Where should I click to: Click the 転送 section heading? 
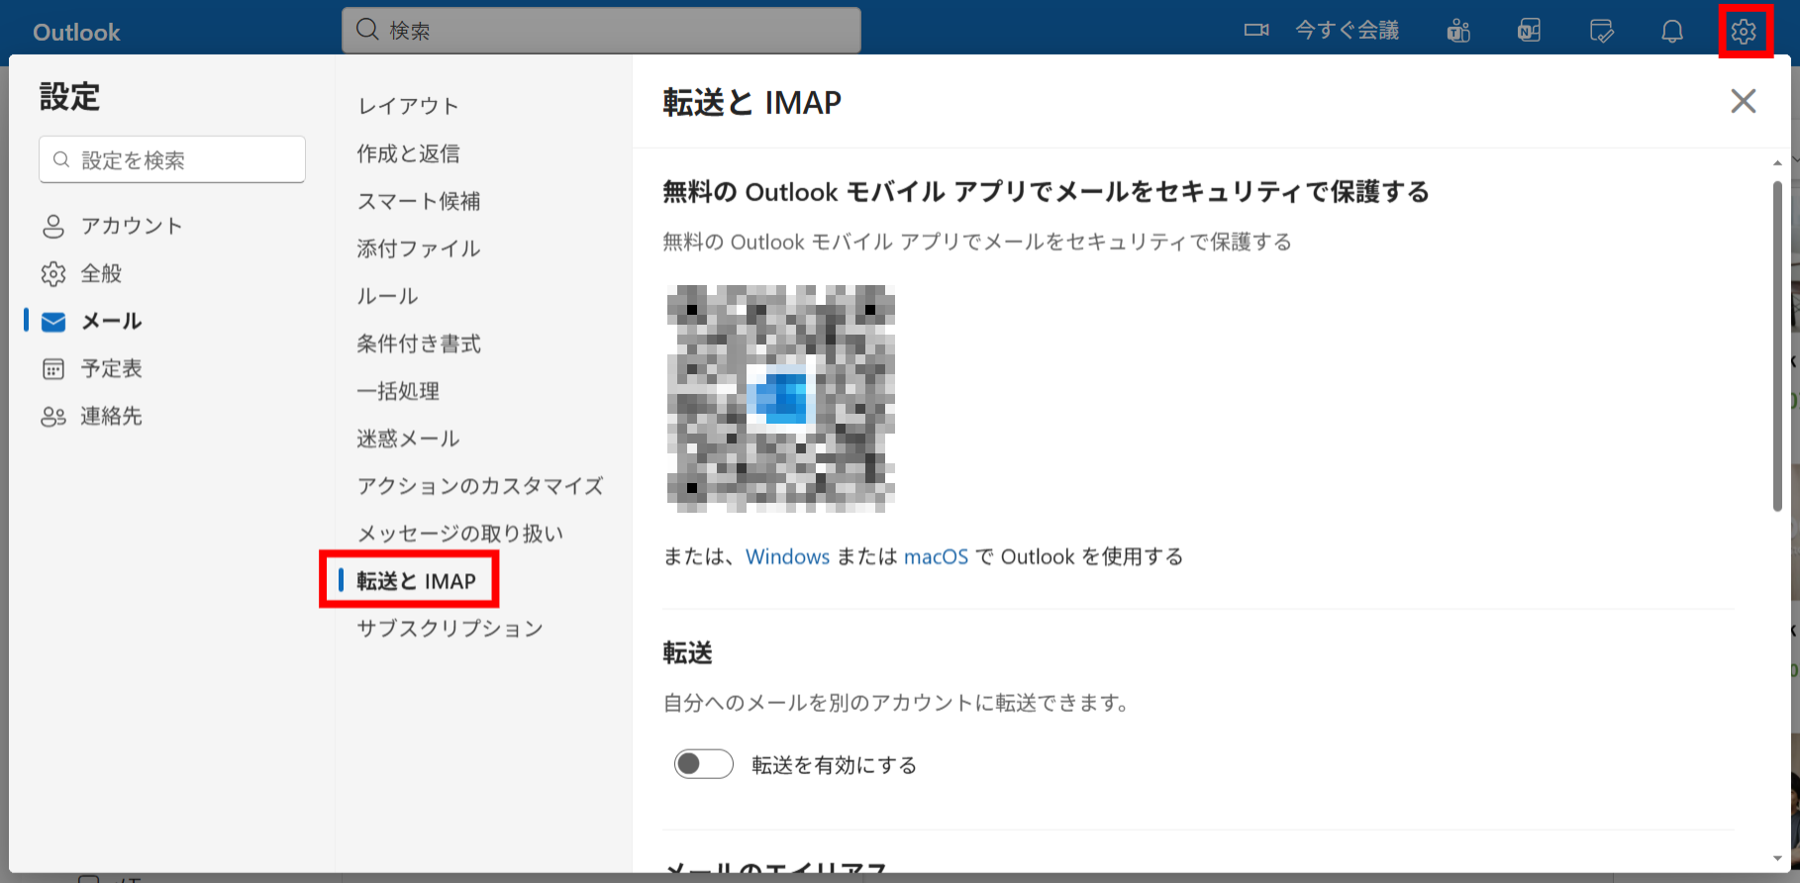pyautogui.click(x=687, y=653)
